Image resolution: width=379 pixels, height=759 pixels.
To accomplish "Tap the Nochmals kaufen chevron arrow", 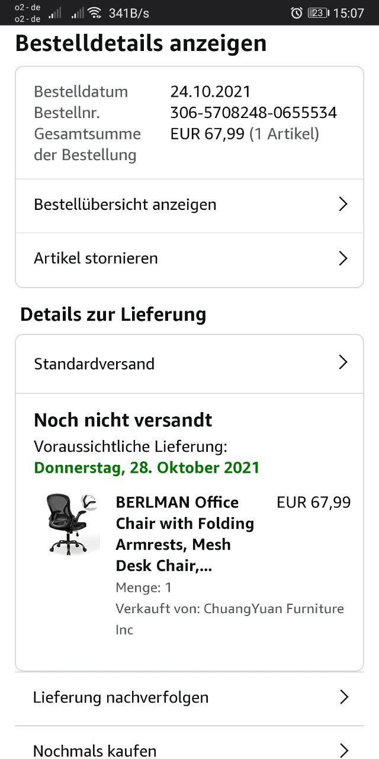I will 344,751.
